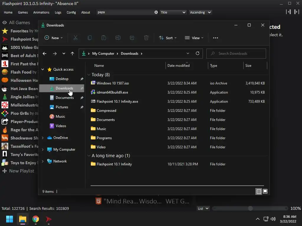The width and height of the screenshot is (302, 226).
Task: Collapse the Today (8) group
Action: click(89, 74)
